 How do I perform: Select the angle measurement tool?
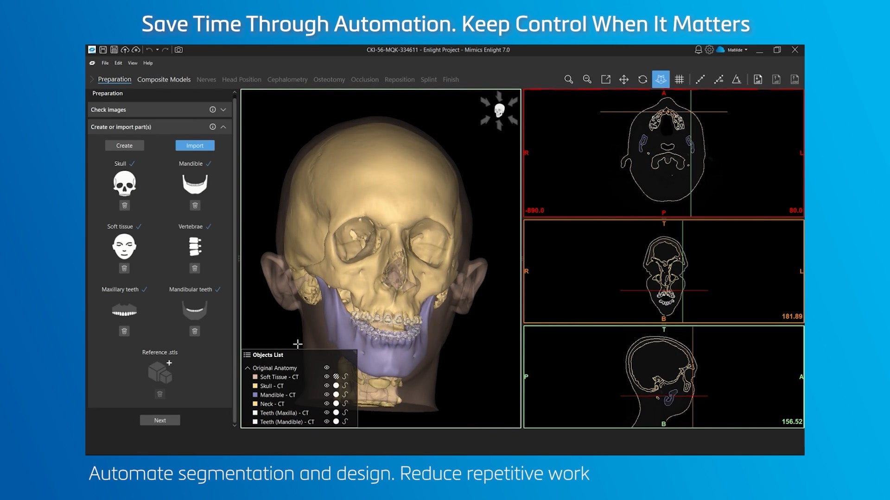(x=737, y=80)
